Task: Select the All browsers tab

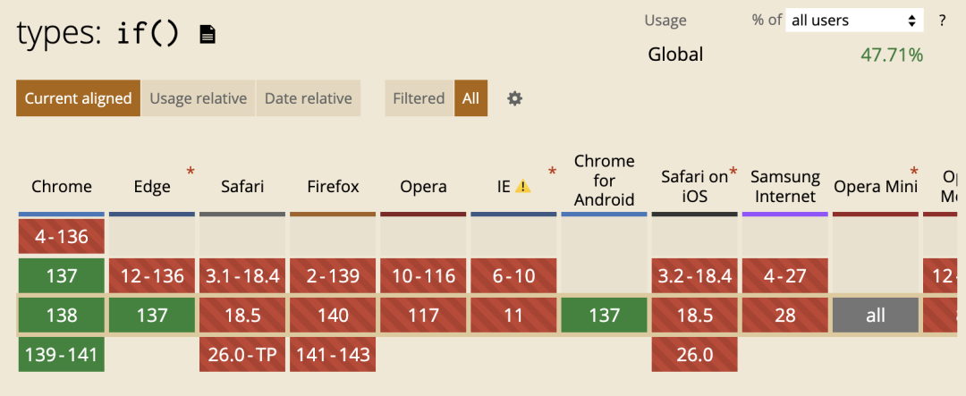Action: click(470, 98)
